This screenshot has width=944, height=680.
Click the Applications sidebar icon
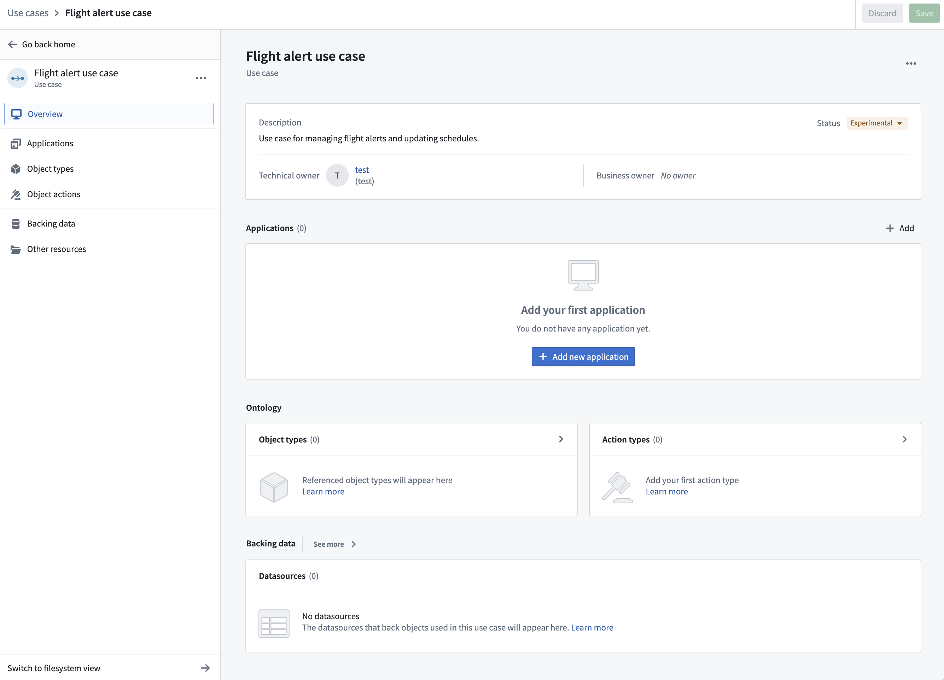pos(16,143)
